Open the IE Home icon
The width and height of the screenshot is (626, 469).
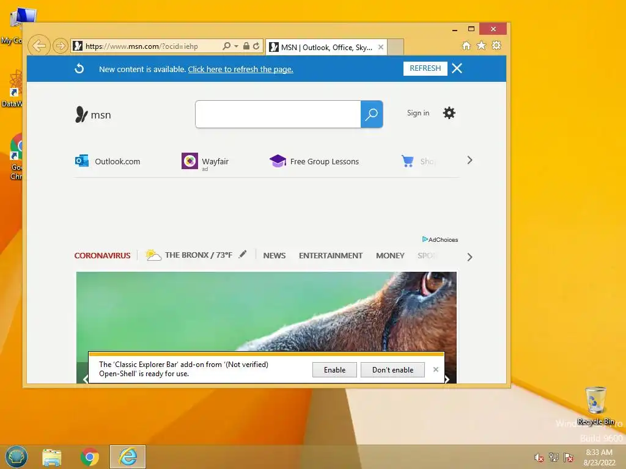pyautogui.click(x=466, y=45)
